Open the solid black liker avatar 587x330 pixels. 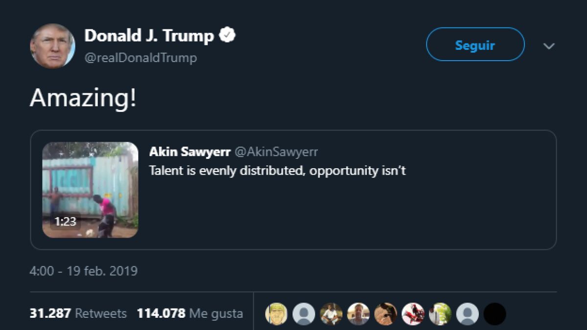pyautogui.click(x=495, y=314)
